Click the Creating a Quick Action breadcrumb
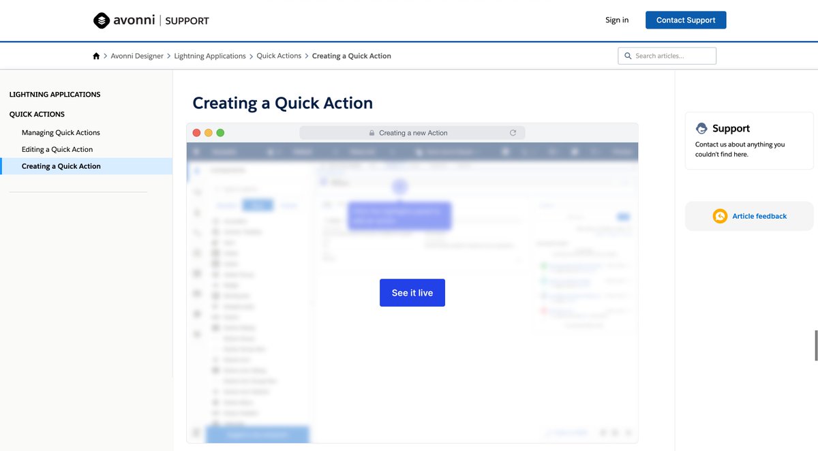818x451 pixels. (x=352, y=56)
